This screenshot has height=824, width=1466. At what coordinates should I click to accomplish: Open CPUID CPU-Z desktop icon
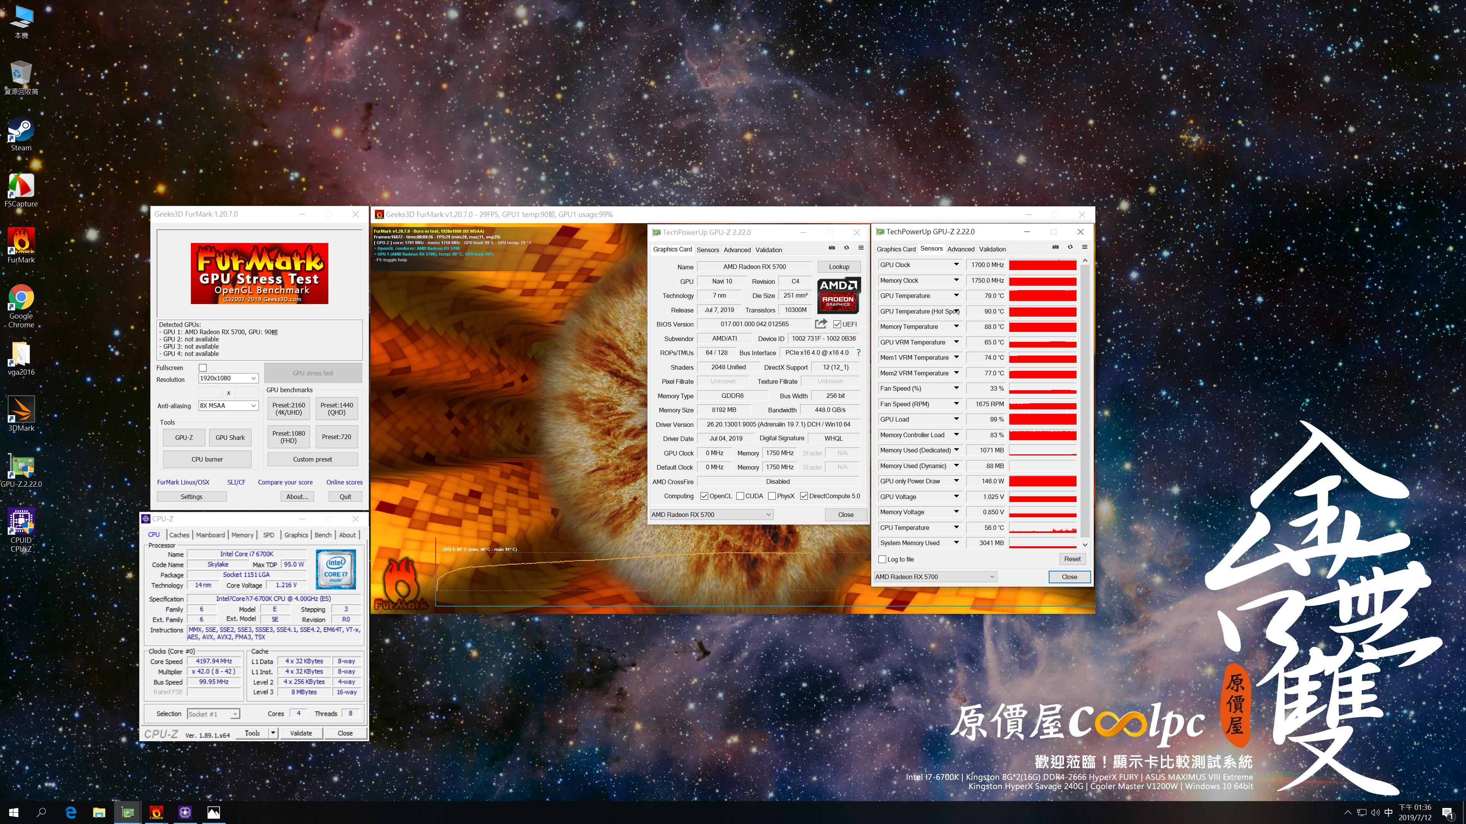21,531
